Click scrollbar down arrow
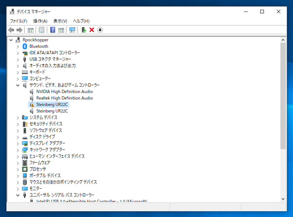The image size is (293, 217). 283,199
